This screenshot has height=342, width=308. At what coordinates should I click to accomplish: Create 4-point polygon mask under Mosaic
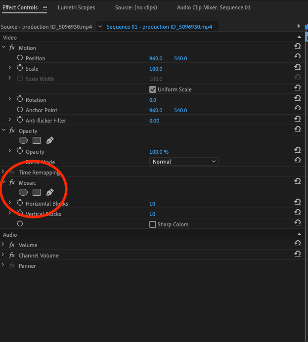click(37, 192)
